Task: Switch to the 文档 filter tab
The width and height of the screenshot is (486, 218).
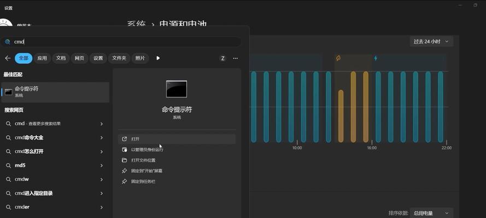Action: [x=61, y=58]
